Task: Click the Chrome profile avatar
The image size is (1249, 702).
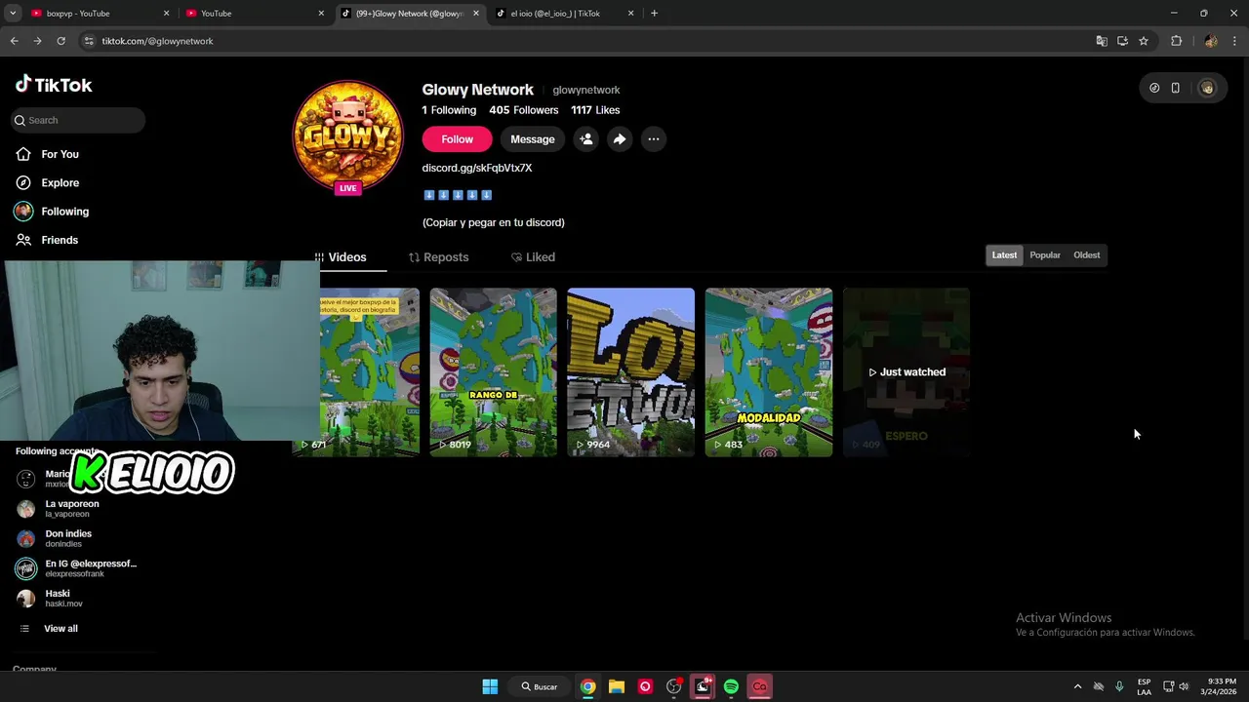Action: tap(1211, 41)
